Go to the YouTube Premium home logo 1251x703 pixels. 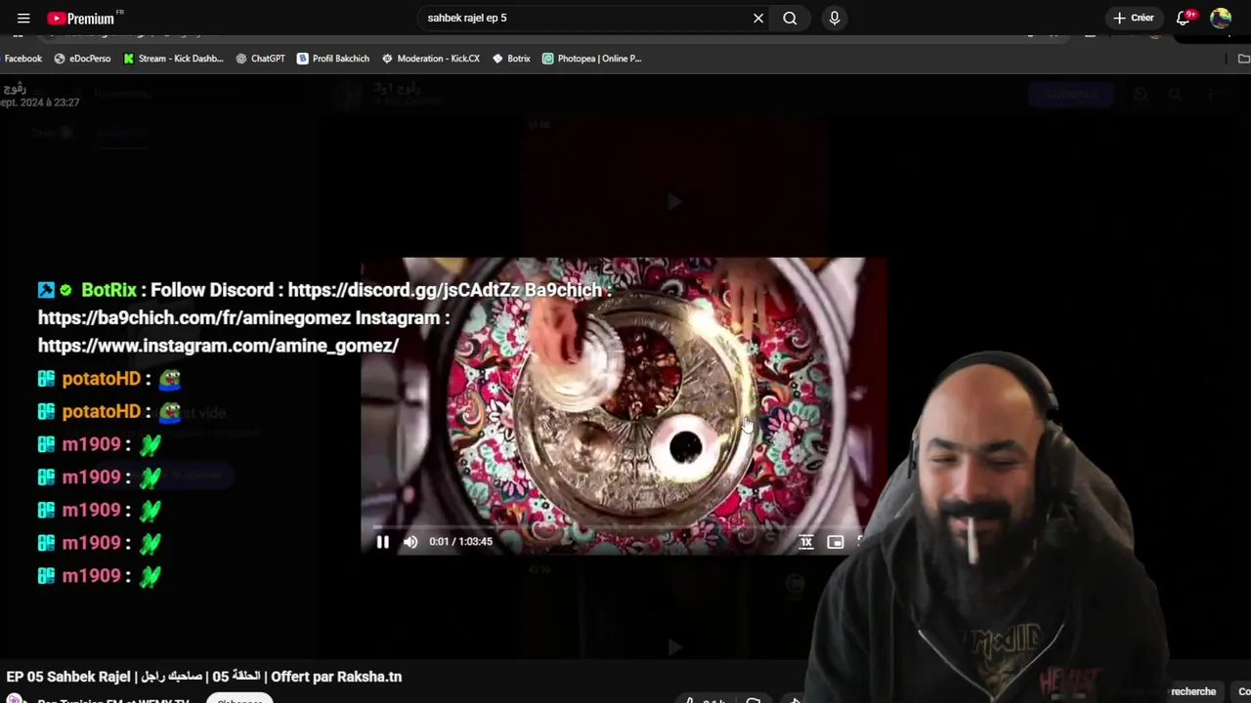(x=81, y=18)
